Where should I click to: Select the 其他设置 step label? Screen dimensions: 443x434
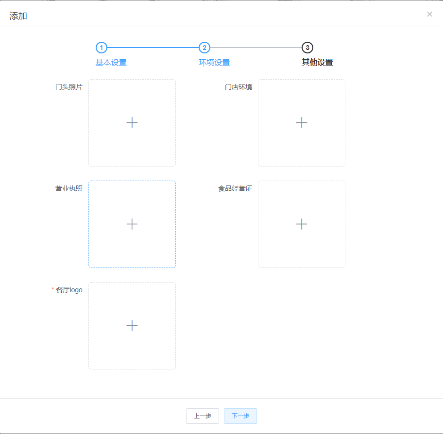(317, 63)
